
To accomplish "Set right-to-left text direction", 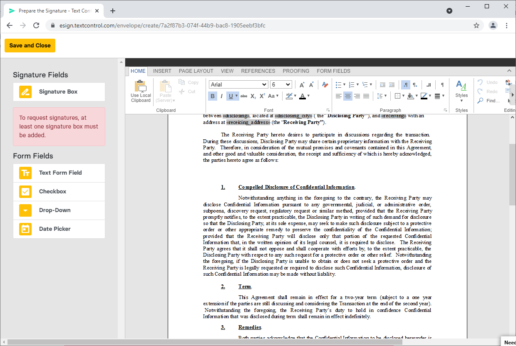I will coord(415,85).
